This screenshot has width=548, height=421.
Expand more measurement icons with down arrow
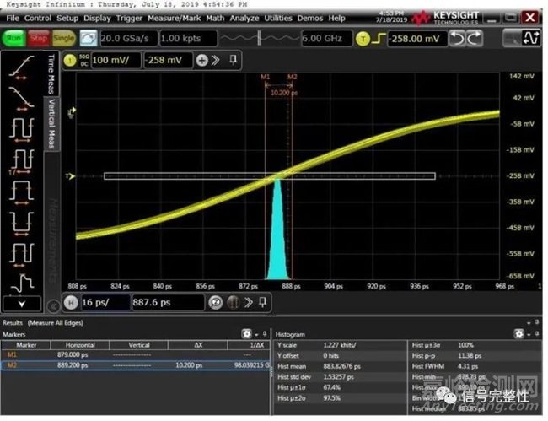(21, 302)
